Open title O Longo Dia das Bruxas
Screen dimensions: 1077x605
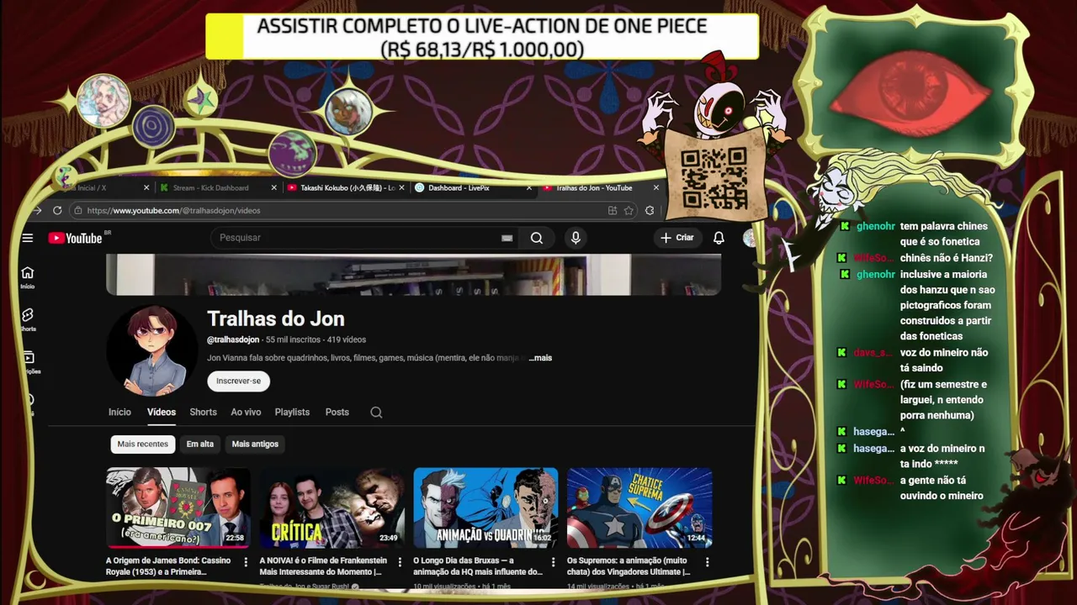point(477,566)
